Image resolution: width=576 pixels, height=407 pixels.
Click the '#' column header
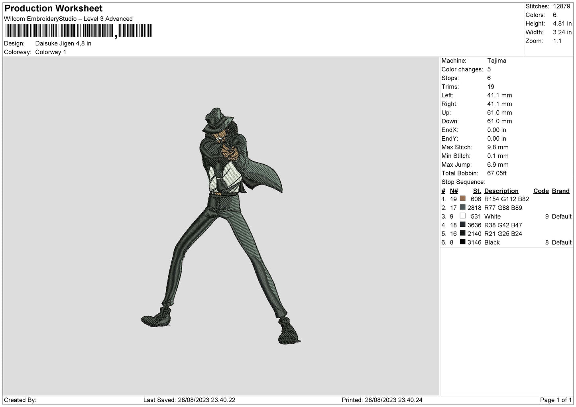point(443,191)
